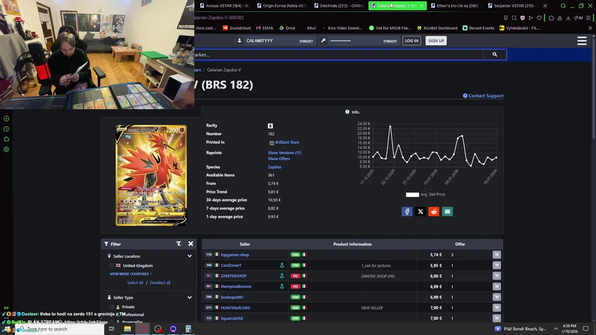Open the gear settings icon in browser sidebar
Screen dimensions: 596x335
pos(7,149)
